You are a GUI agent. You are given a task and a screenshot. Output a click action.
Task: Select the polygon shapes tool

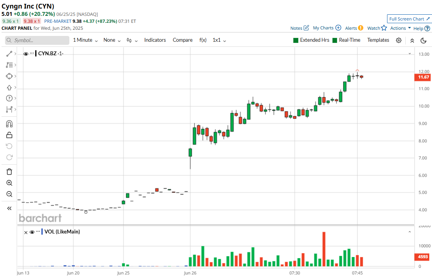click(x=9, y=76)
